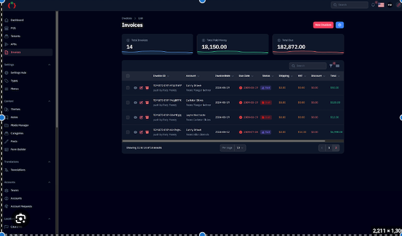This screenshot has height=236, width=402.
Task: Focus the top bar search field
Action: pyautogui.click(x=349, y=5)
